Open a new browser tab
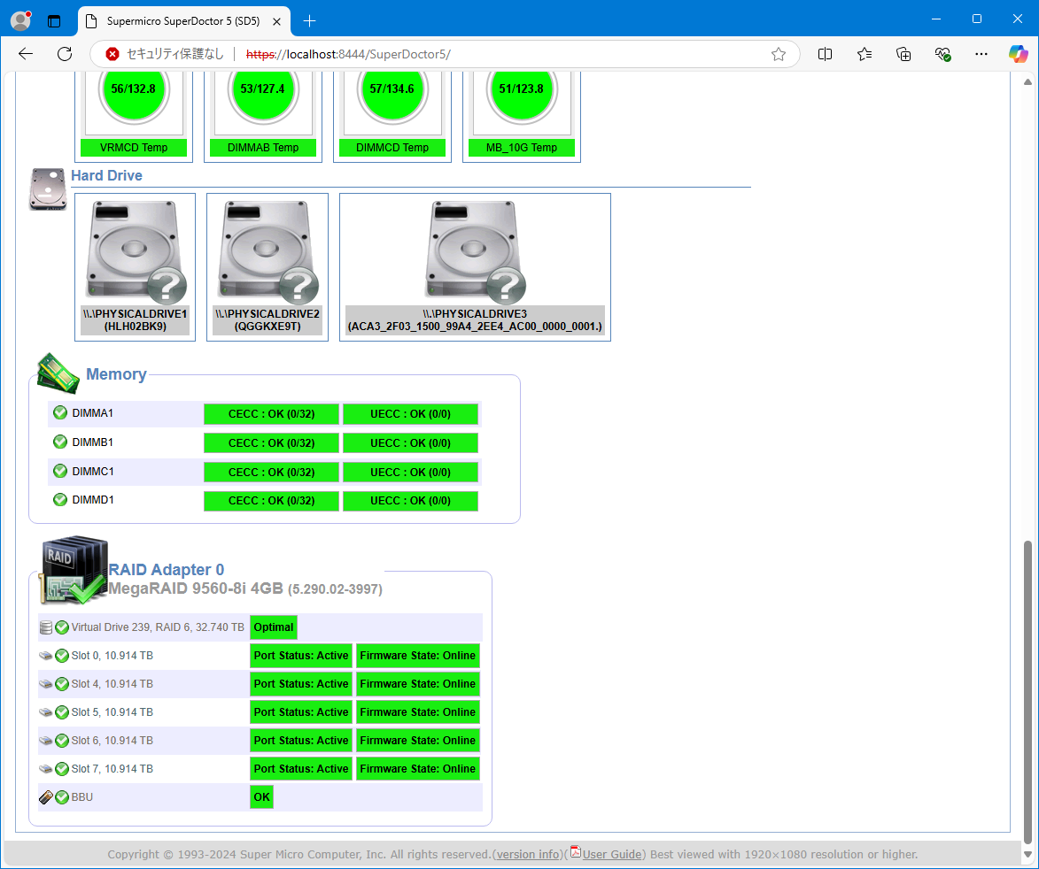The image size is (1039, 869). tap(309, 21)
